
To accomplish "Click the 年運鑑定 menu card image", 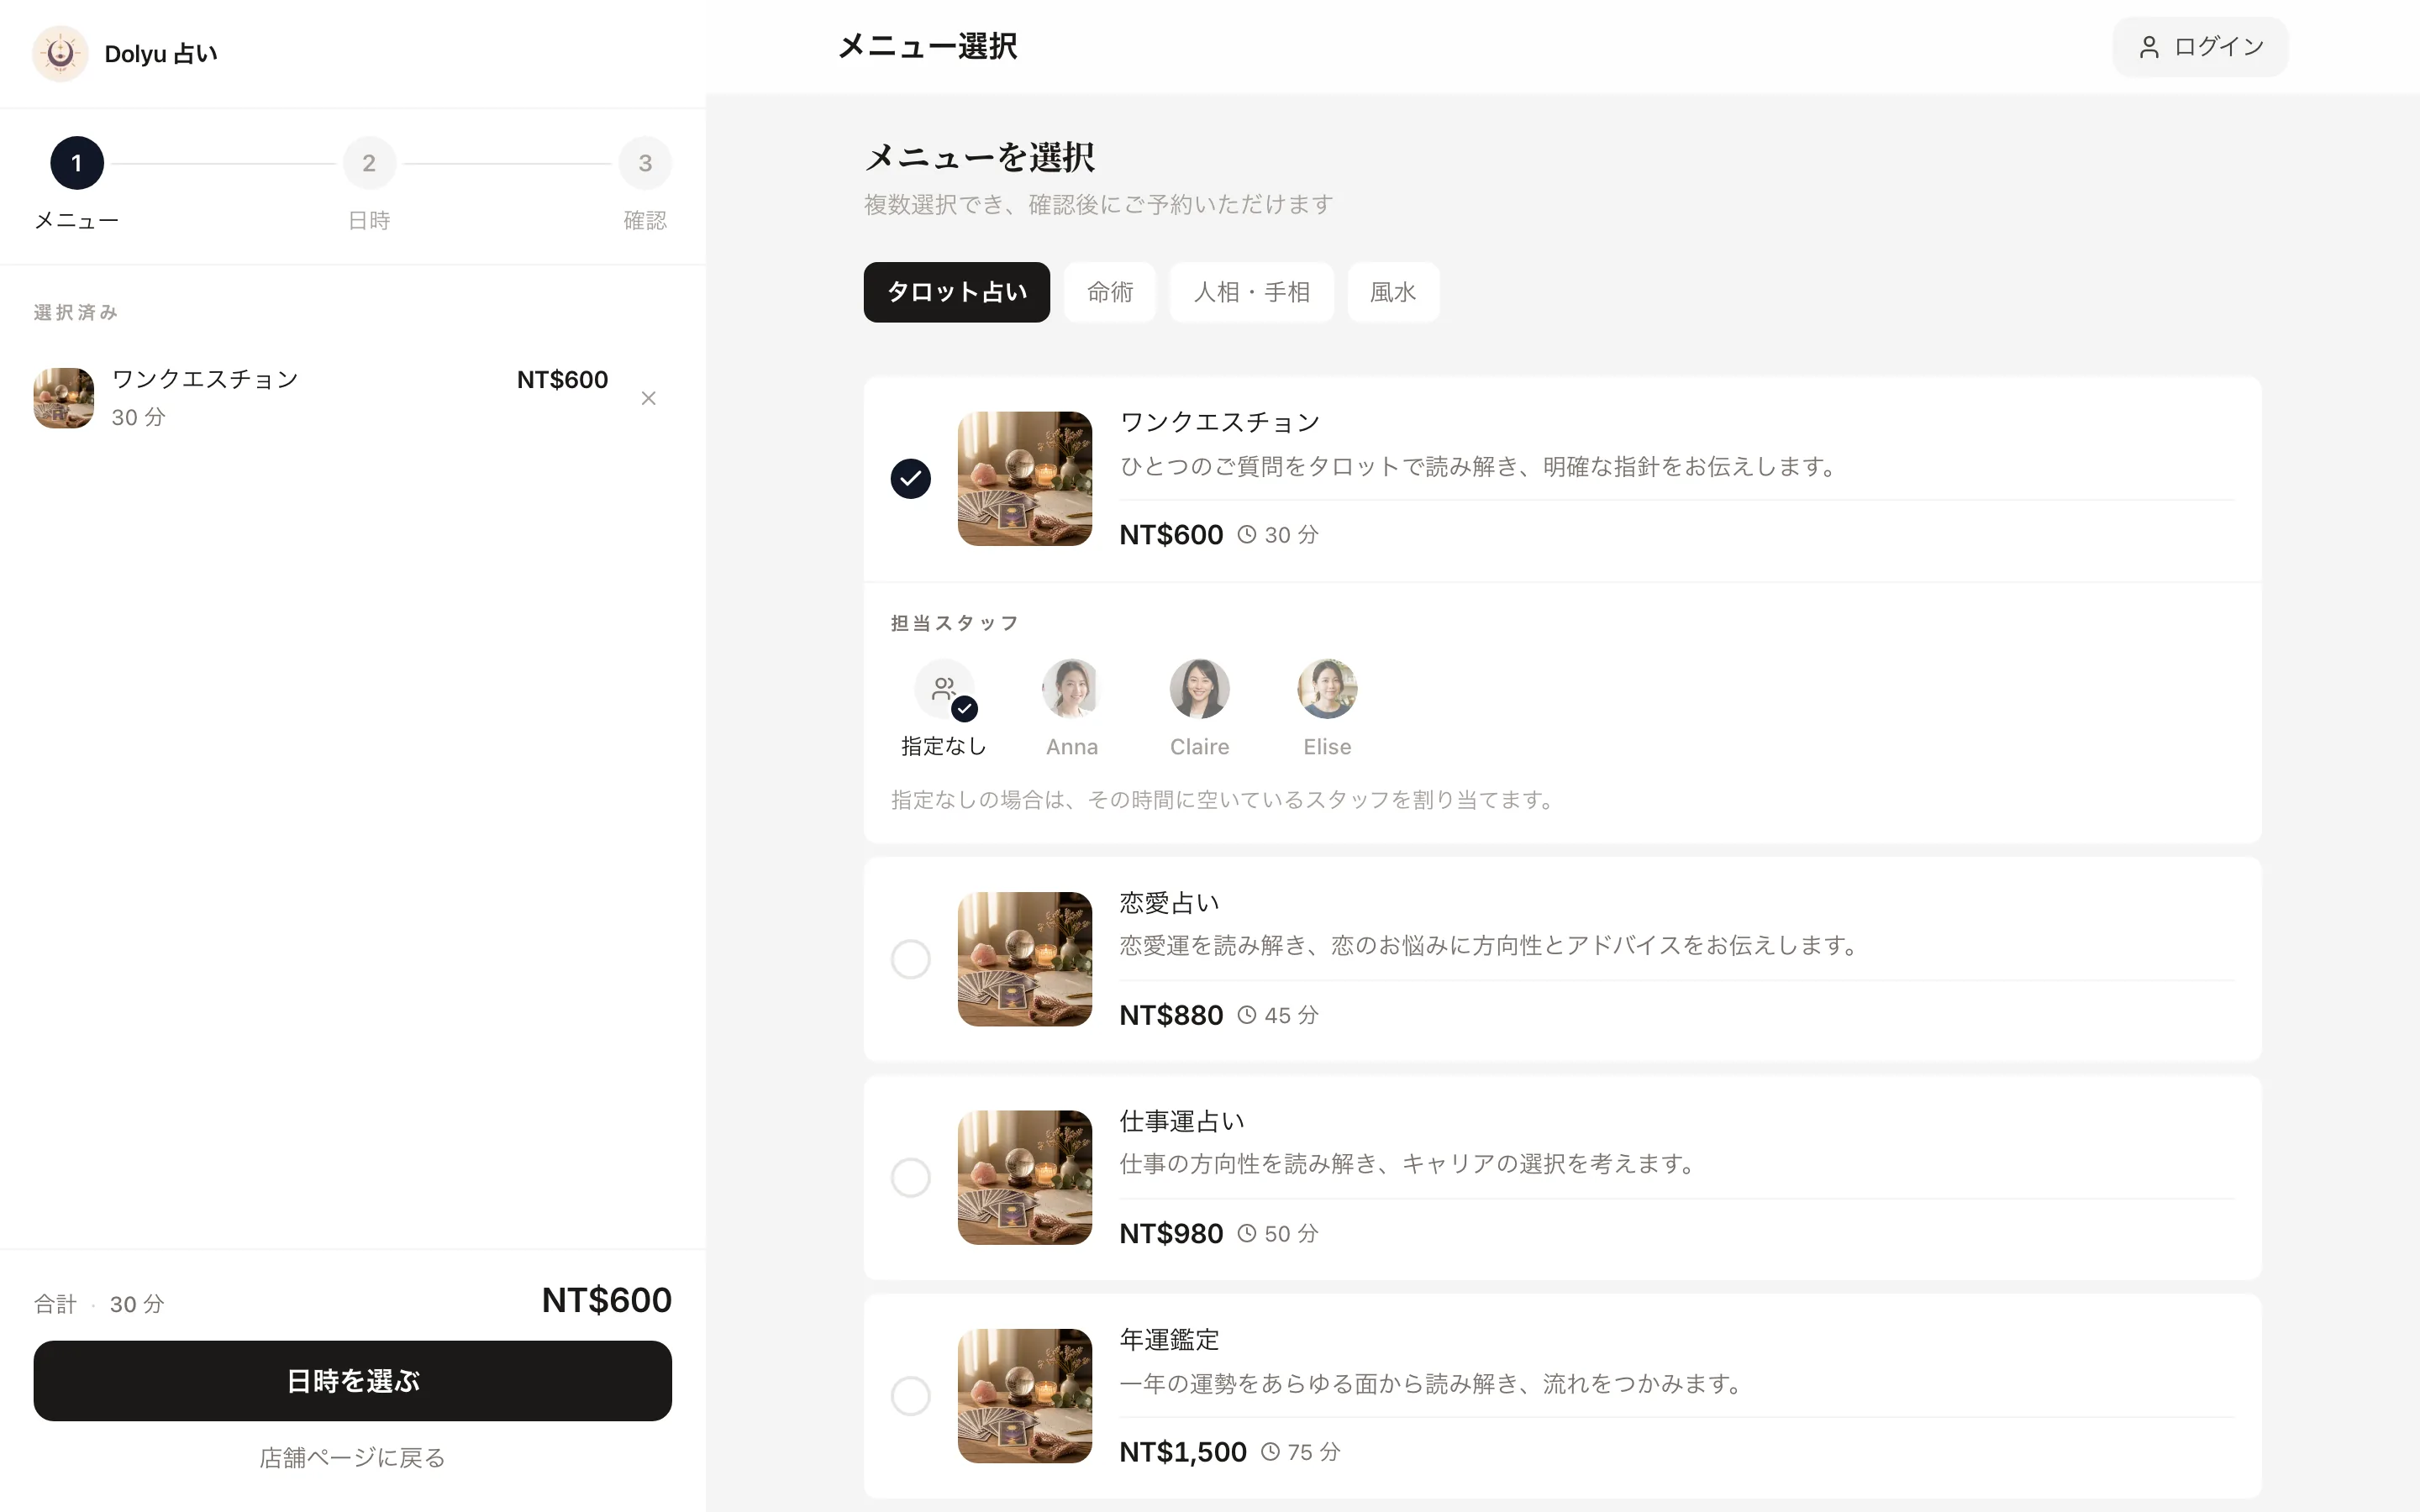I will coord(1024,1396).
